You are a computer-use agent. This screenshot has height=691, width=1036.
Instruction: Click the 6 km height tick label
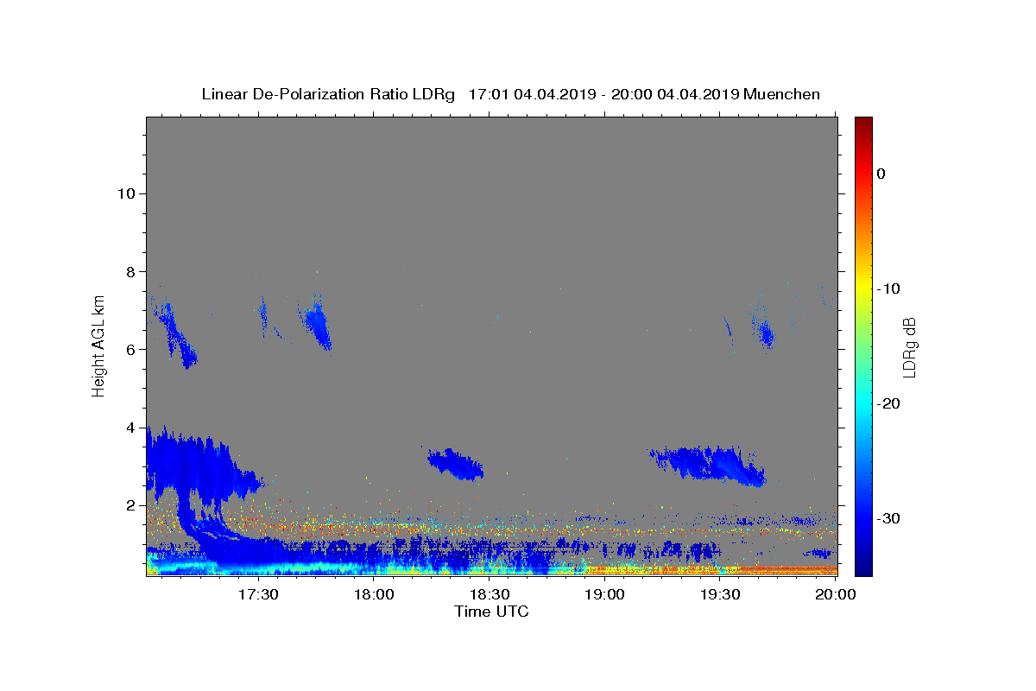pos(131,349)
